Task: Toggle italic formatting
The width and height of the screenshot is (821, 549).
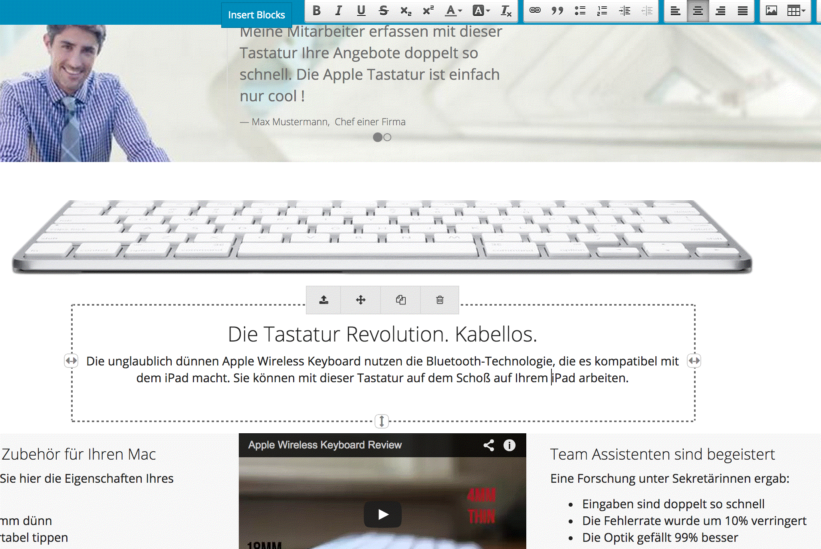Action: point(339,11)
